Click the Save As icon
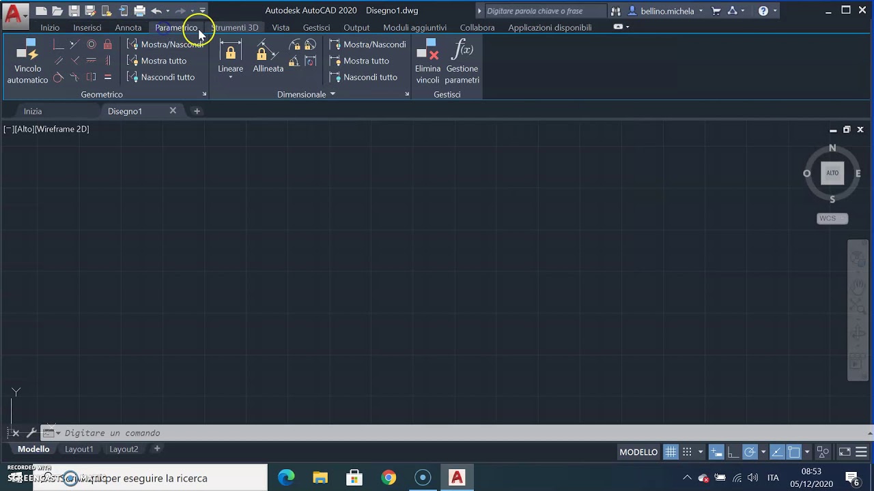This screenshot has width=874, height=491. pos(89,11)
